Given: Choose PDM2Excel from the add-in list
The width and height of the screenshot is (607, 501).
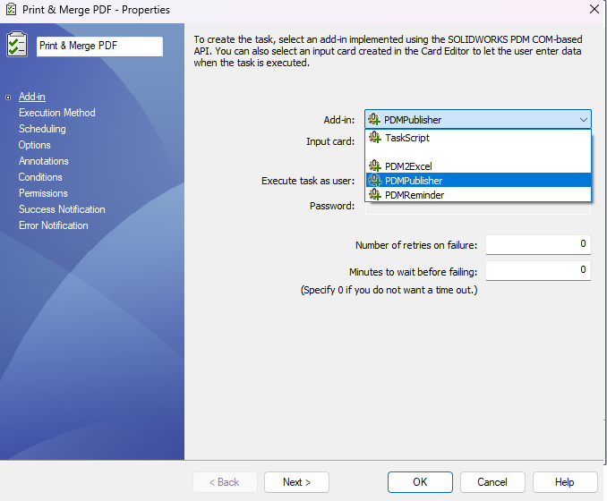Looking at the screenshot, I should (478, 166).
